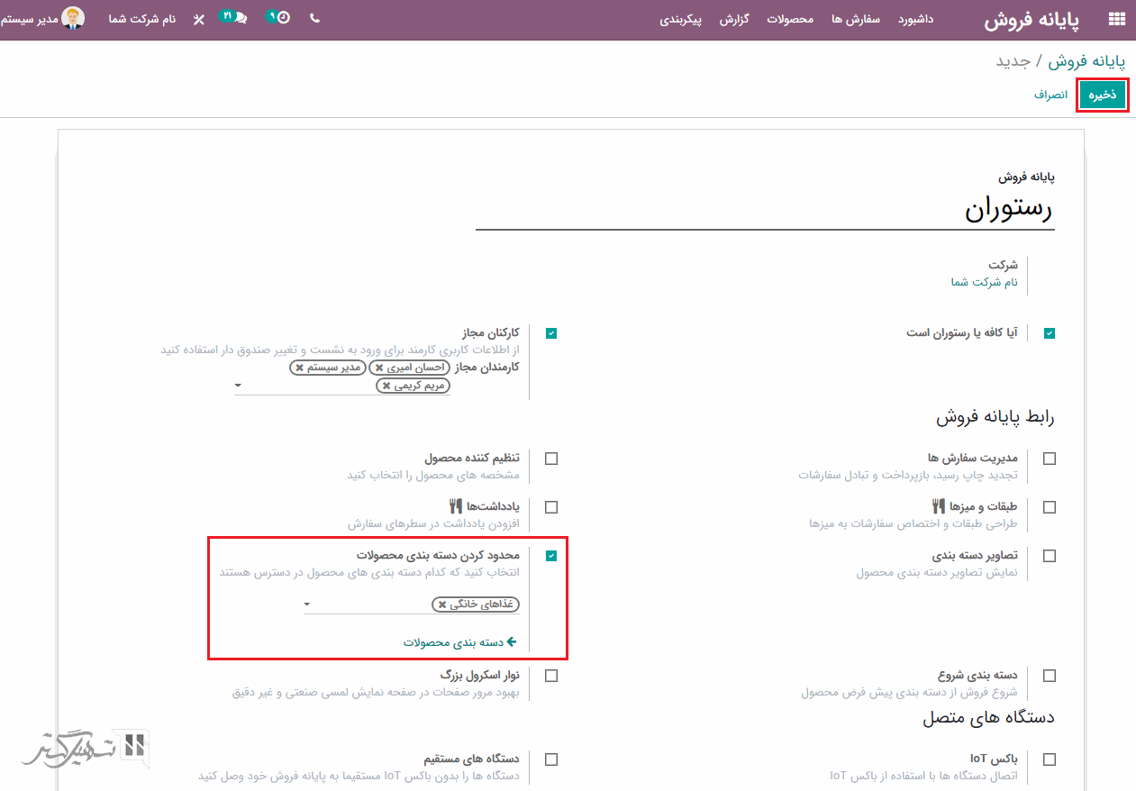1136x791 pixels.
Task: Expand the allowed employees dropdown arrow
Action: [x=238, y=386]
